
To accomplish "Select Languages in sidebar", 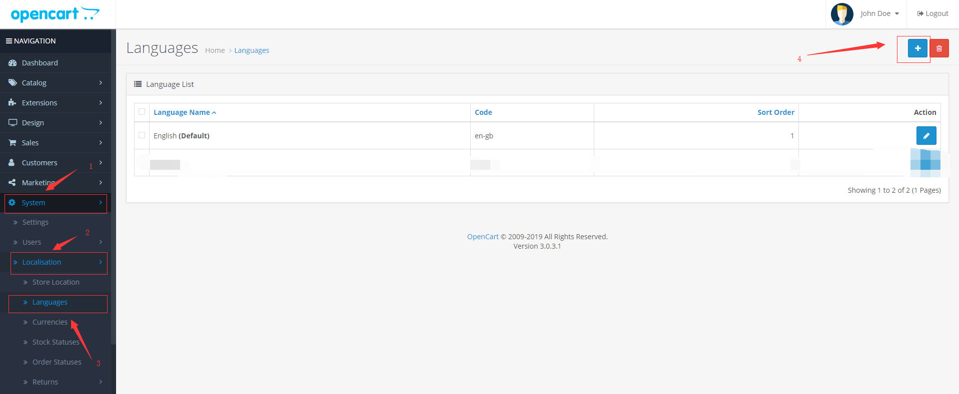I will coord(50,302).
